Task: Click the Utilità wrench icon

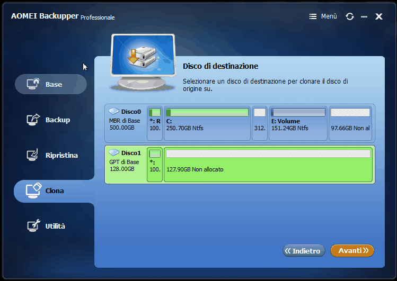Action: (33, 225)
